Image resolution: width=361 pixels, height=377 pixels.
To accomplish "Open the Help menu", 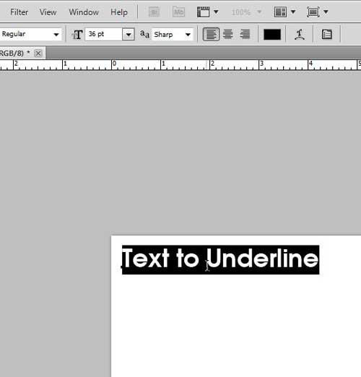I will (119, 12).
